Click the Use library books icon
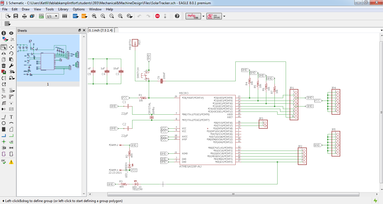383x204 pixels. click(65, 16)
